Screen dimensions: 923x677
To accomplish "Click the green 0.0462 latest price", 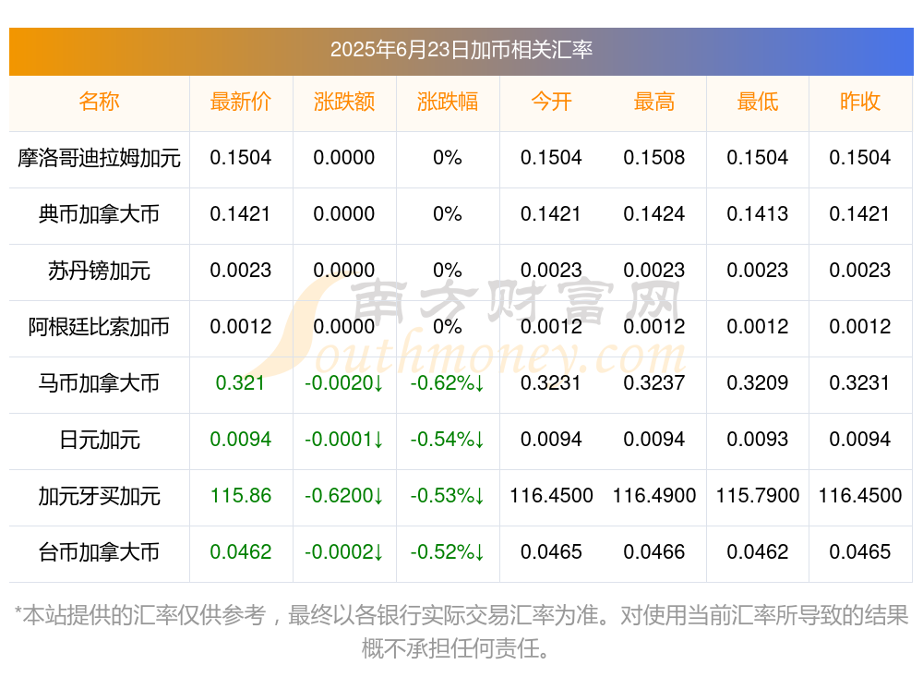I will pyautogui.click(x=240, y=551).
